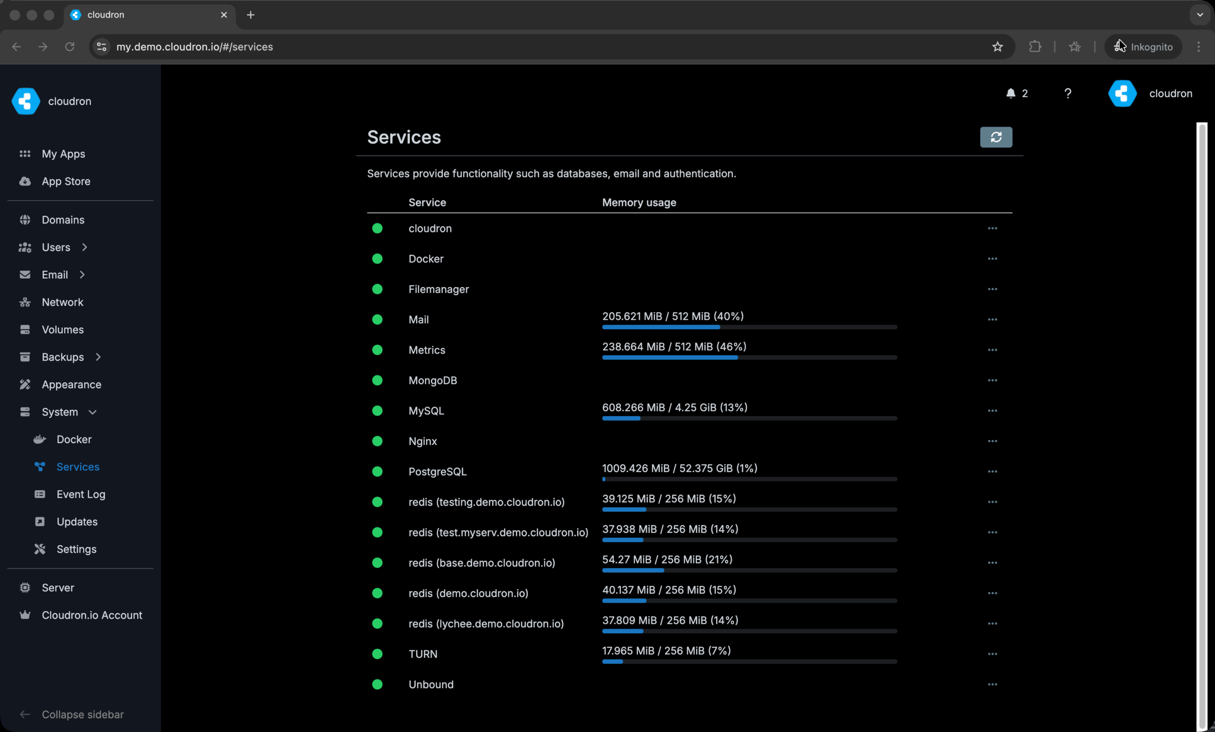Open the Event Log page
The image size is (1215, 732).
click(x=81, y=494)
